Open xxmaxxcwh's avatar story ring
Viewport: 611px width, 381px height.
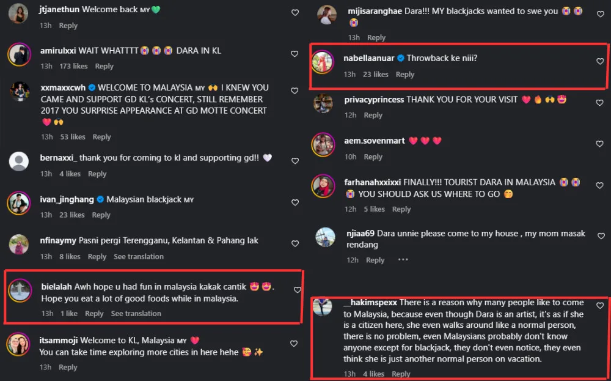(20, 92)
